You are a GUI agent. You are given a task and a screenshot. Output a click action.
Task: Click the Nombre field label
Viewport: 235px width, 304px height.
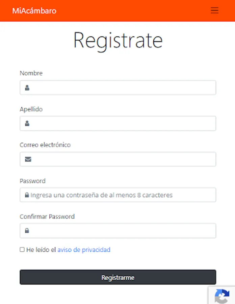coord(31,73)
